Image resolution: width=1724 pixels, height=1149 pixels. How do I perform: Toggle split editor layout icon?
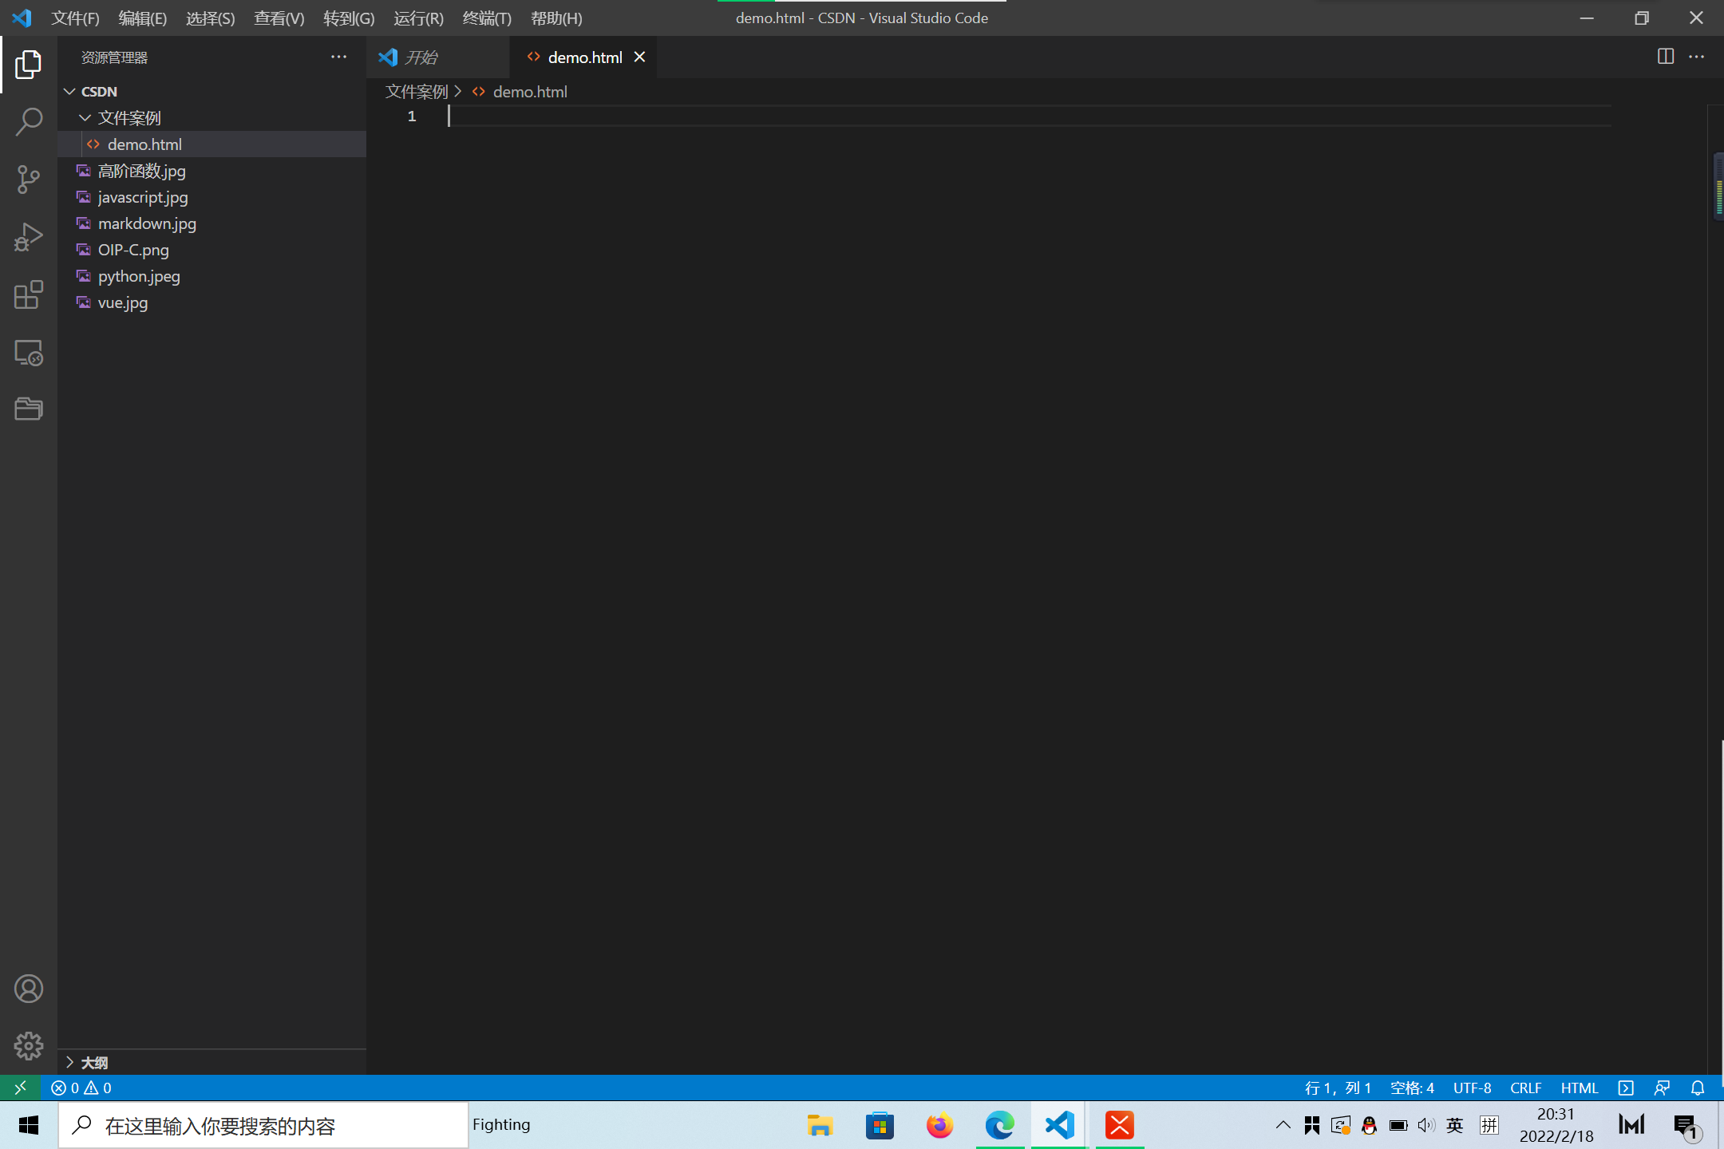click(1665, 56)
